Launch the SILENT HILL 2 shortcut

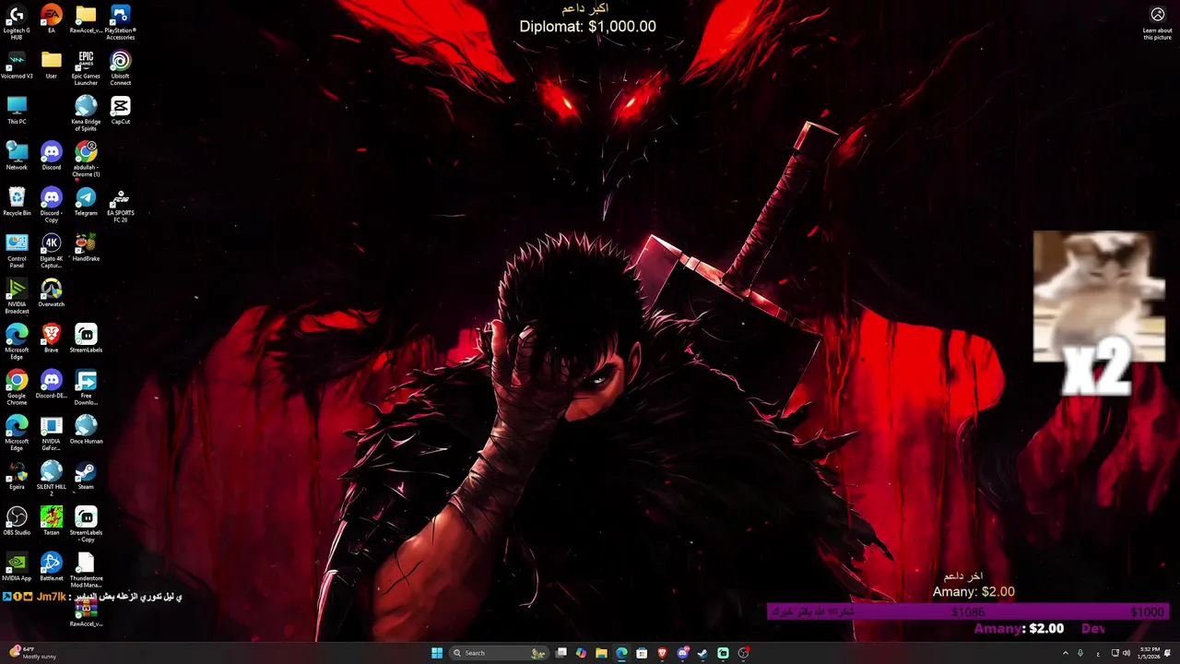click(52, 478)
